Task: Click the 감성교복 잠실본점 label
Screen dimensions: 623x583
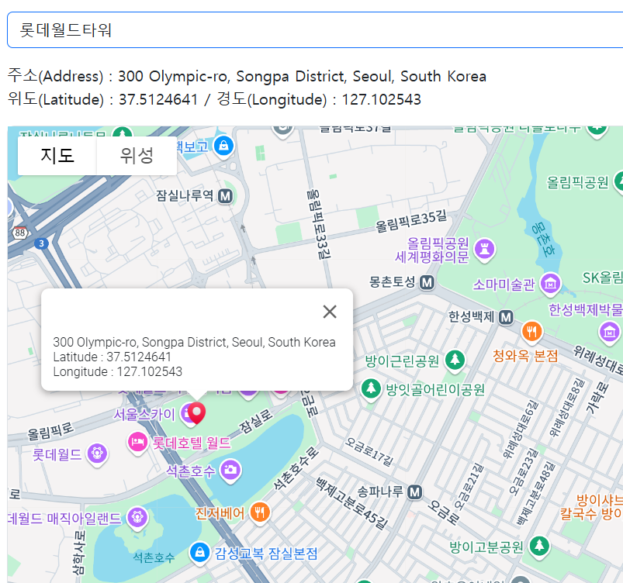Action: pos(266,554)
